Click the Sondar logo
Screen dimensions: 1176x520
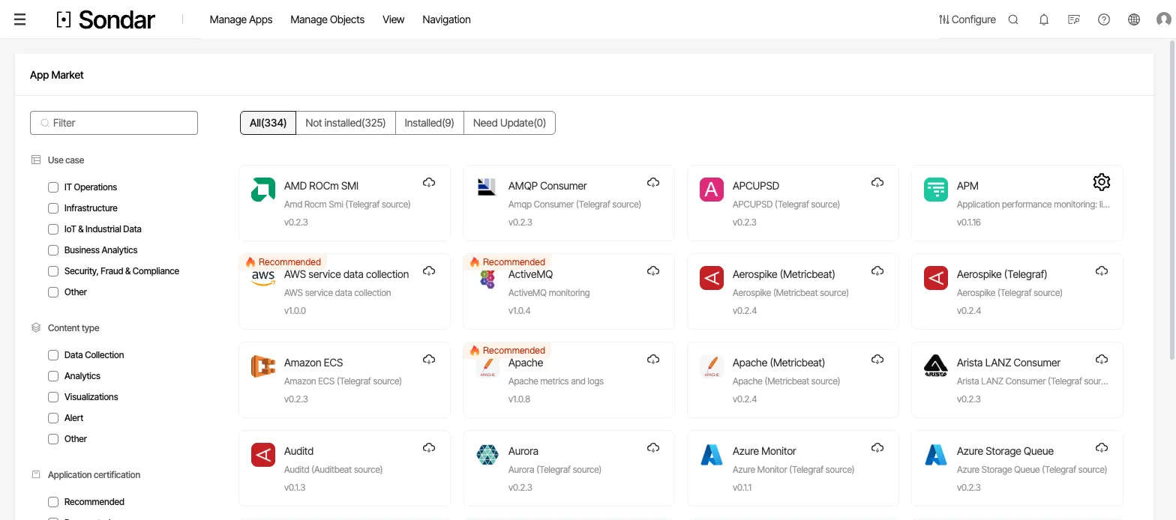point(106,19)
